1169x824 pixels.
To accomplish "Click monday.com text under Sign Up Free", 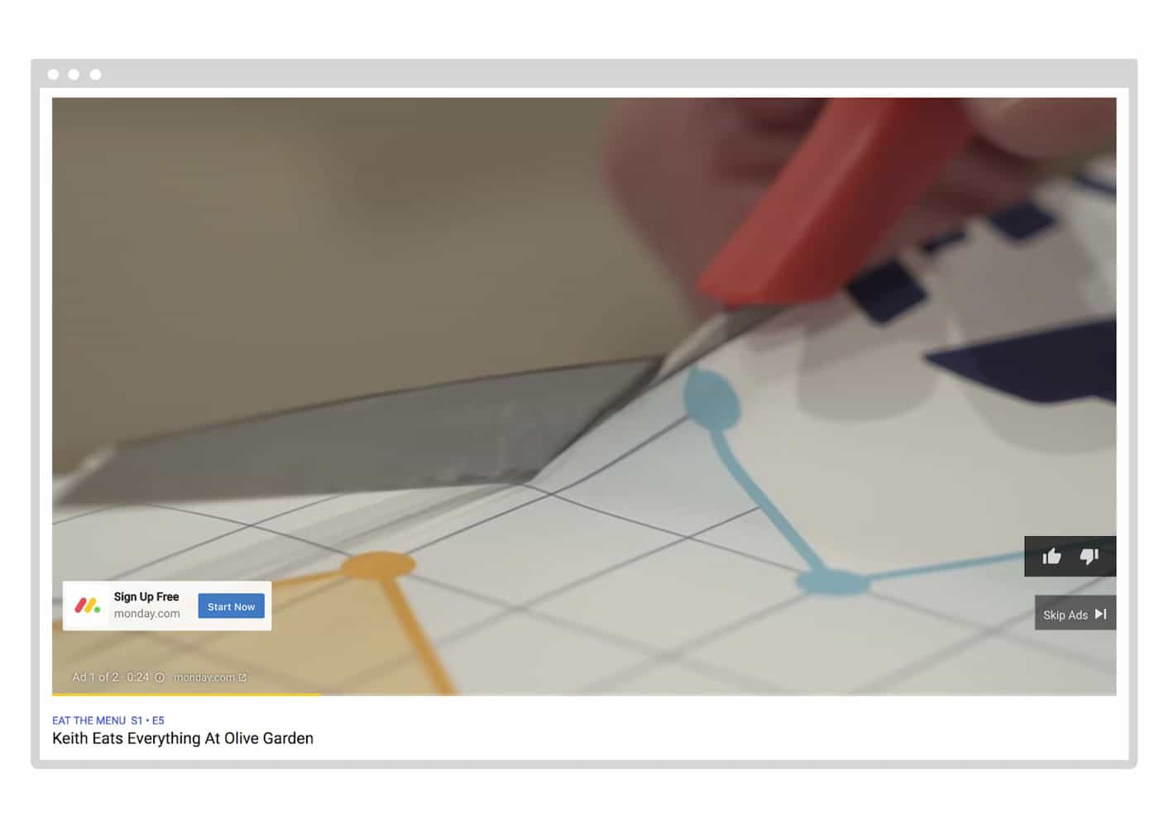I will (146, 614).
